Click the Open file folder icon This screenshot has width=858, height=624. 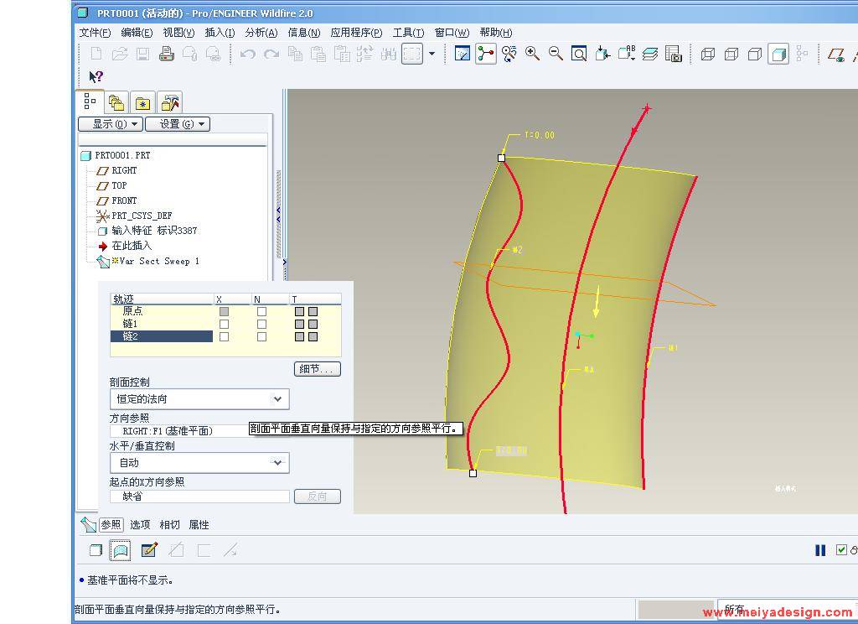click(x=120, y=54)
